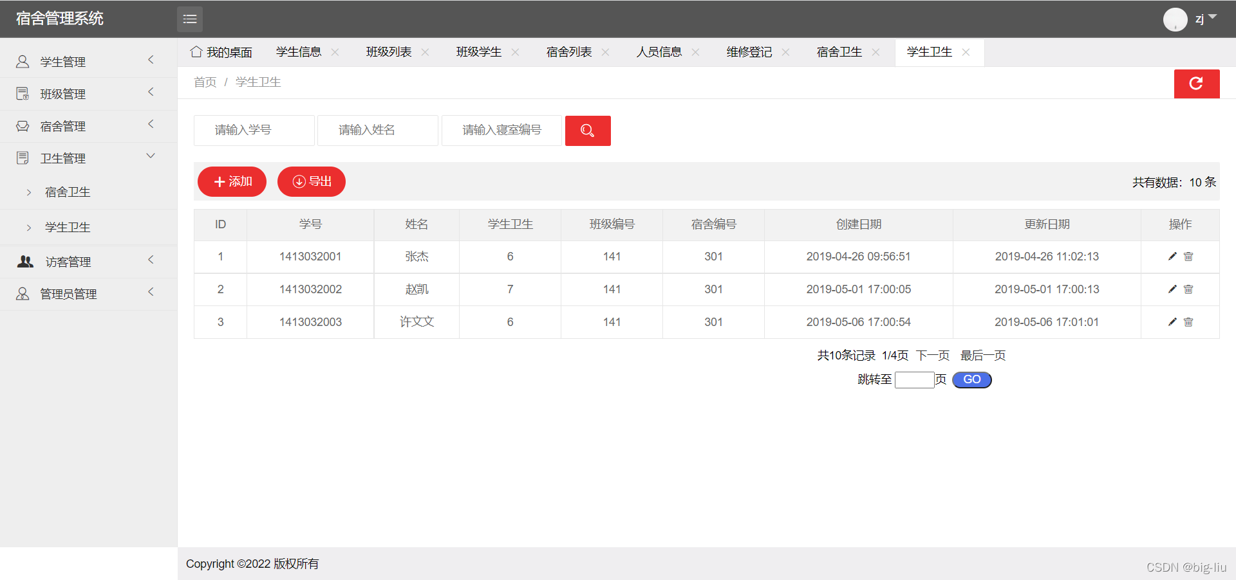Switch to the 我的桌面 tab
1236x580 pixels.
point(221,52)
